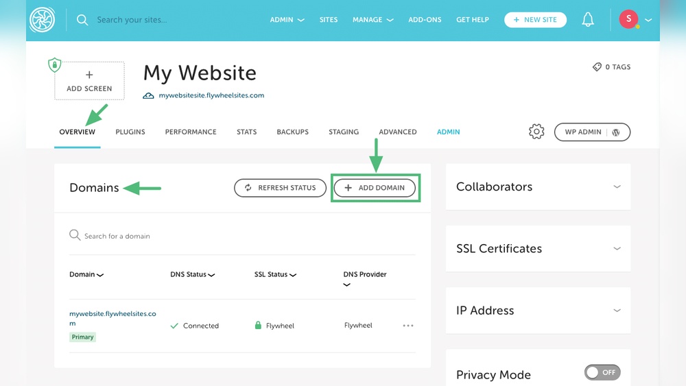The width and height of the screenshot is (686, 386).
Task: Open the notifications bell
Action: [588, 20]
